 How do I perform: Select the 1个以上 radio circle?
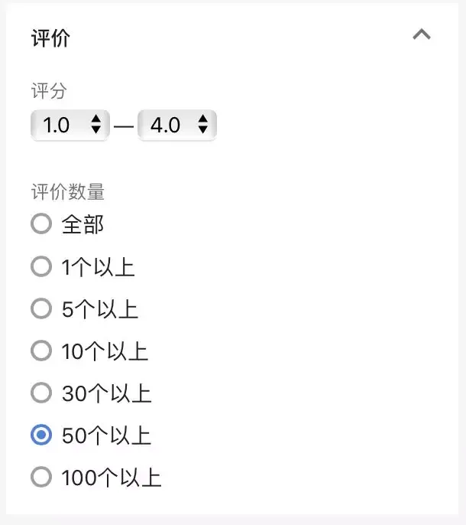coord(41,266)
